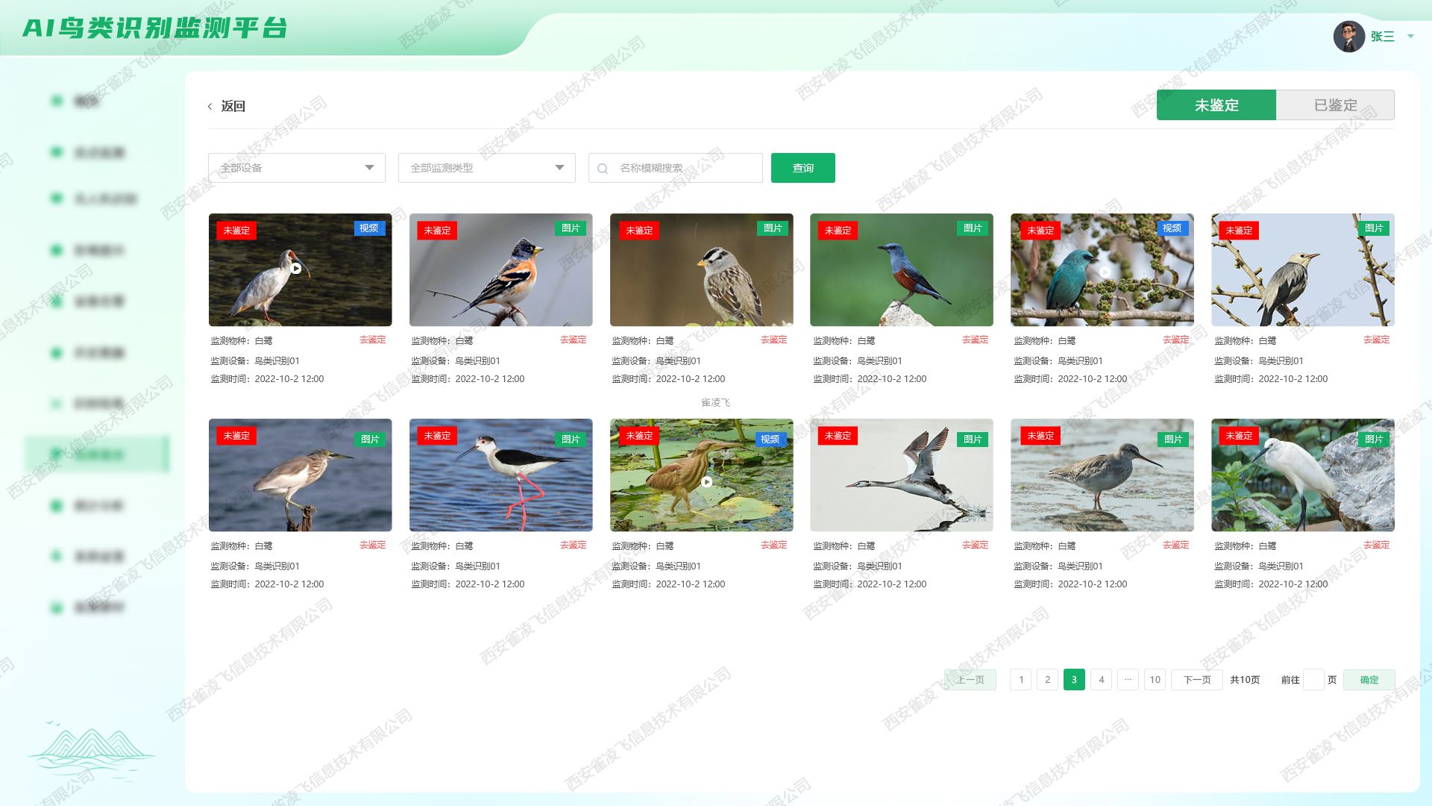Click 去鉴定 link under the sparrow photo
The image size is (1432, 806).
pos(773,340)
